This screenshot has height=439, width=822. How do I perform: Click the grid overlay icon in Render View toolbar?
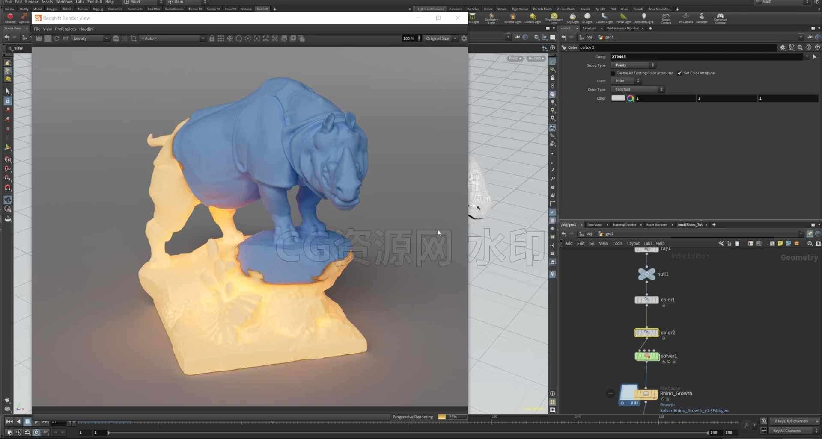pos(221,38)
